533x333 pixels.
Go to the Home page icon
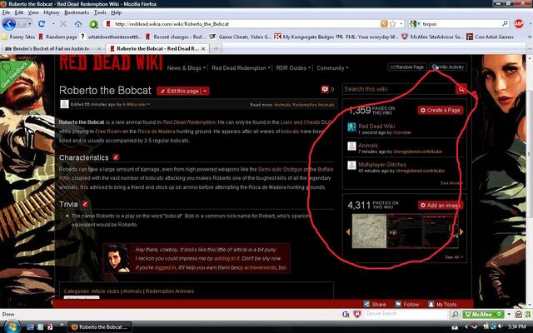(78, 24)
